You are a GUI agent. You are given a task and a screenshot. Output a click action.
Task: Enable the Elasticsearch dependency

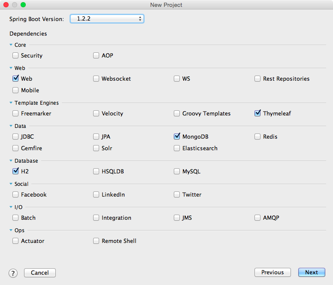[x=177, y=148]
